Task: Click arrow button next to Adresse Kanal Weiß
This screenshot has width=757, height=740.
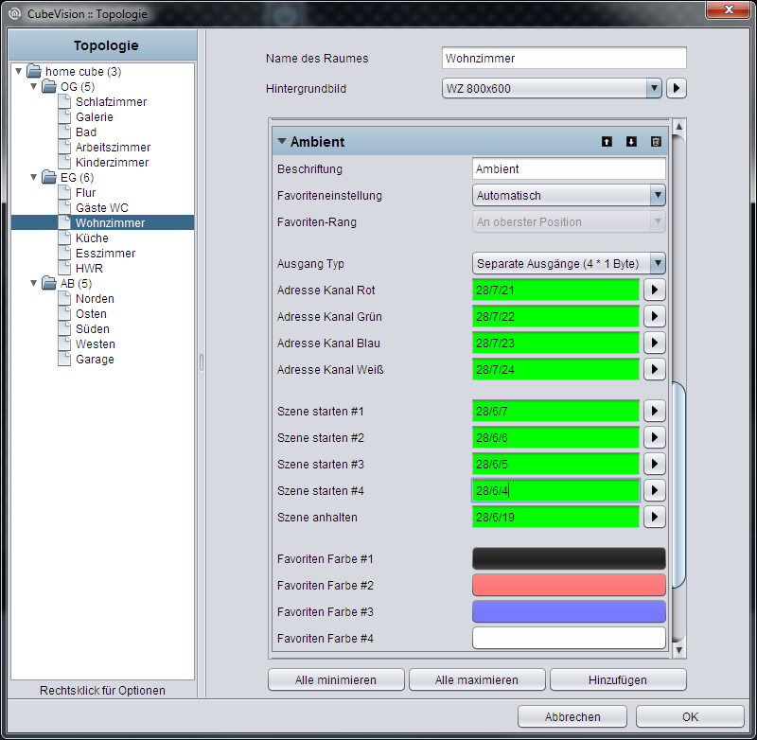Action: (x=654, y=370)
